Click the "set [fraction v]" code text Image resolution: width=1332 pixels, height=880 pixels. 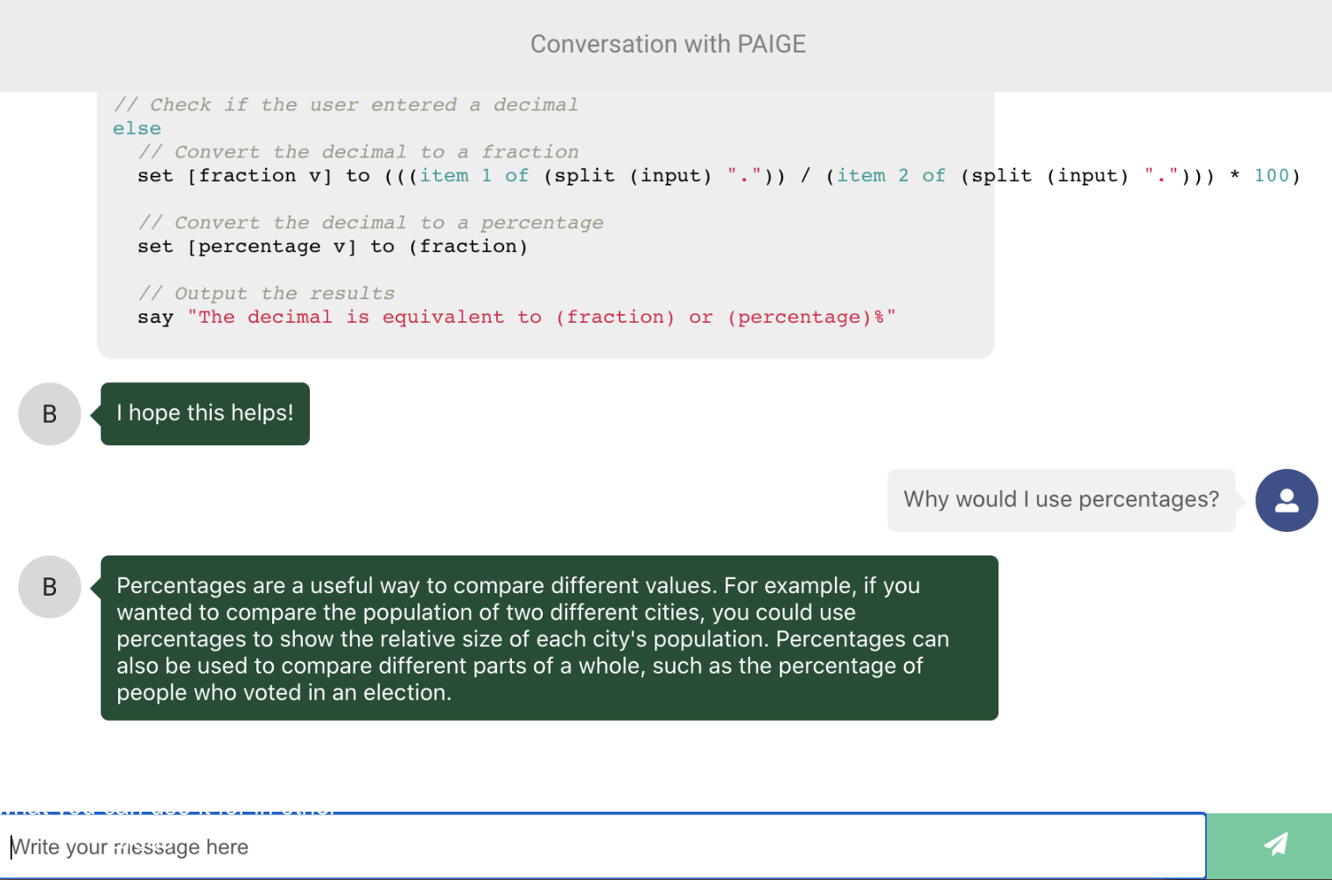[235, 176]
